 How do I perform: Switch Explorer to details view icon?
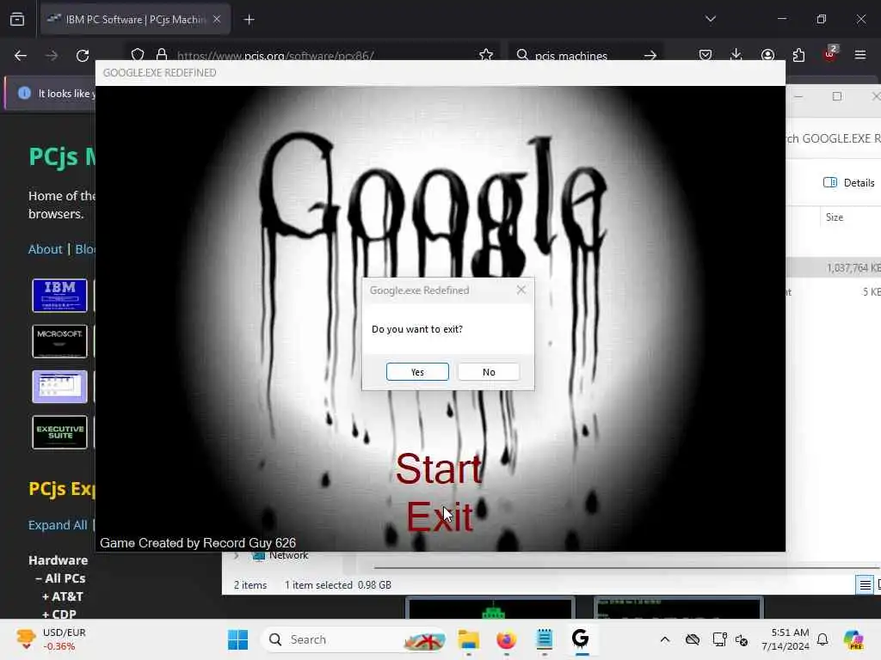click(865, 584)
